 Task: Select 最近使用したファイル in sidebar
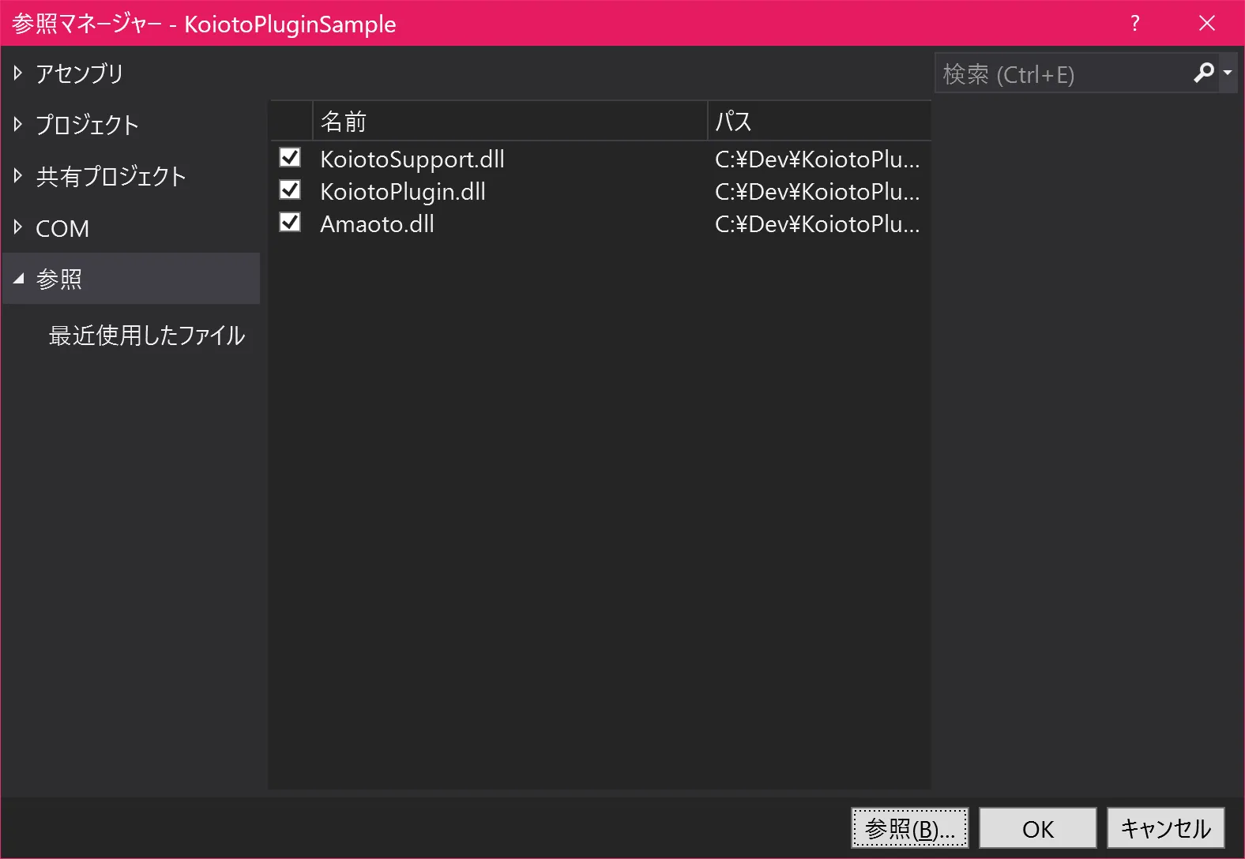[x=147, y=336]
